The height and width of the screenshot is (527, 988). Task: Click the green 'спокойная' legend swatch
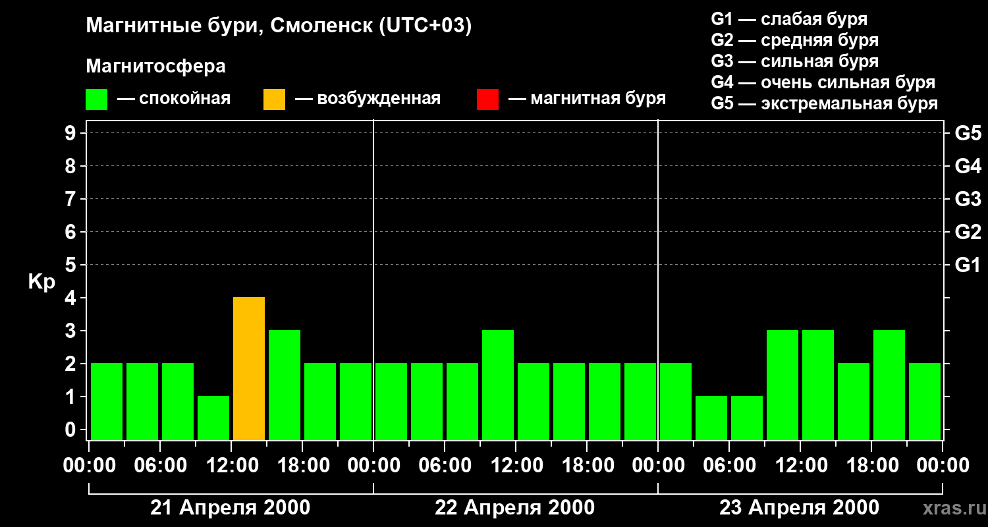96,99
